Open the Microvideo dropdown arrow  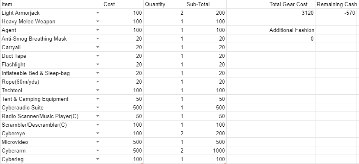[97, 142]
